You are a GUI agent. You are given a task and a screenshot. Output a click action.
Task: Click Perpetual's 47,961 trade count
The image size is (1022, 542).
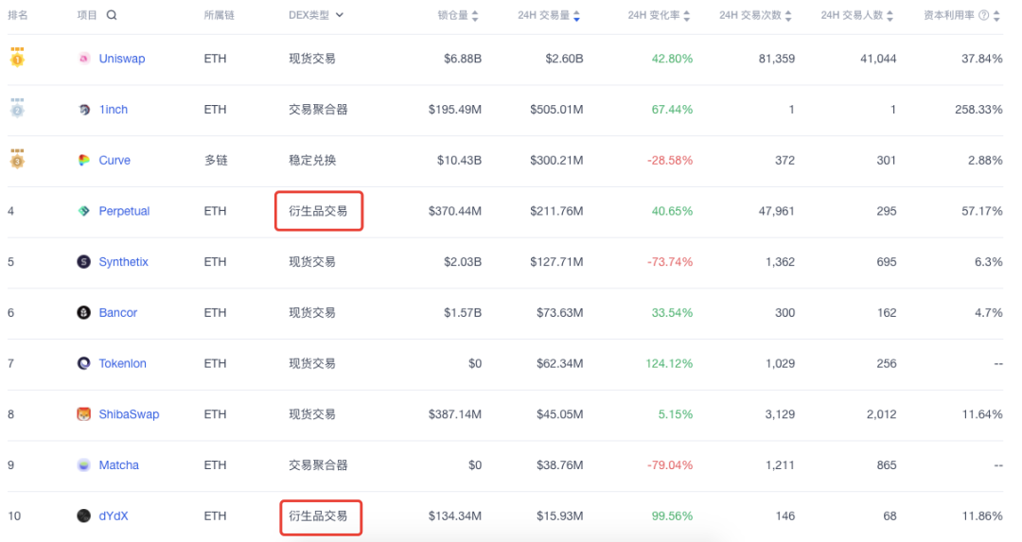777,211
